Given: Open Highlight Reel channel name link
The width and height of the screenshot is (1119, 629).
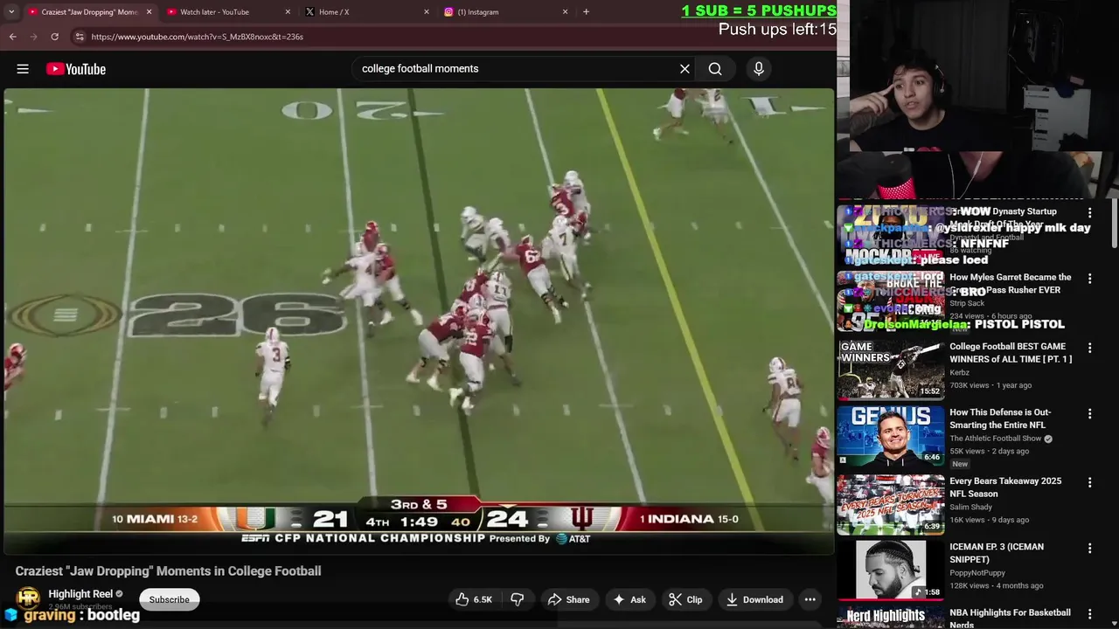Looking at the screenshot, I should 80,594.
